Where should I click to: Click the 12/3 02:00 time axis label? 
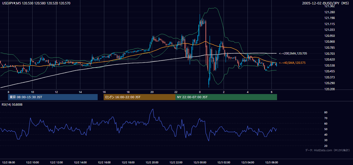[x=224, y=162]
